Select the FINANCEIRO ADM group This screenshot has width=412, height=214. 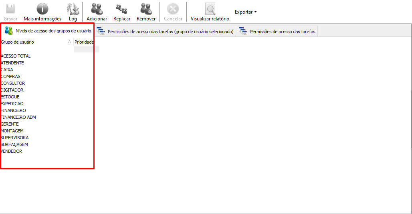click(19, 117)
